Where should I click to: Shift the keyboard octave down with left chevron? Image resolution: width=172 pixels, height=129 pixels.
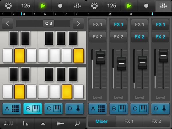7,24
